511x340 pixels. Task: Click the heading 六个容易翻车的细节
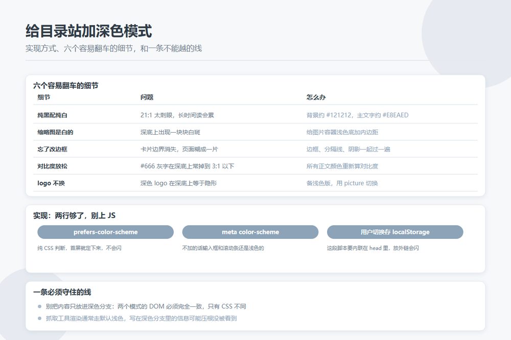pyautogui.click(x=66, y=86)
